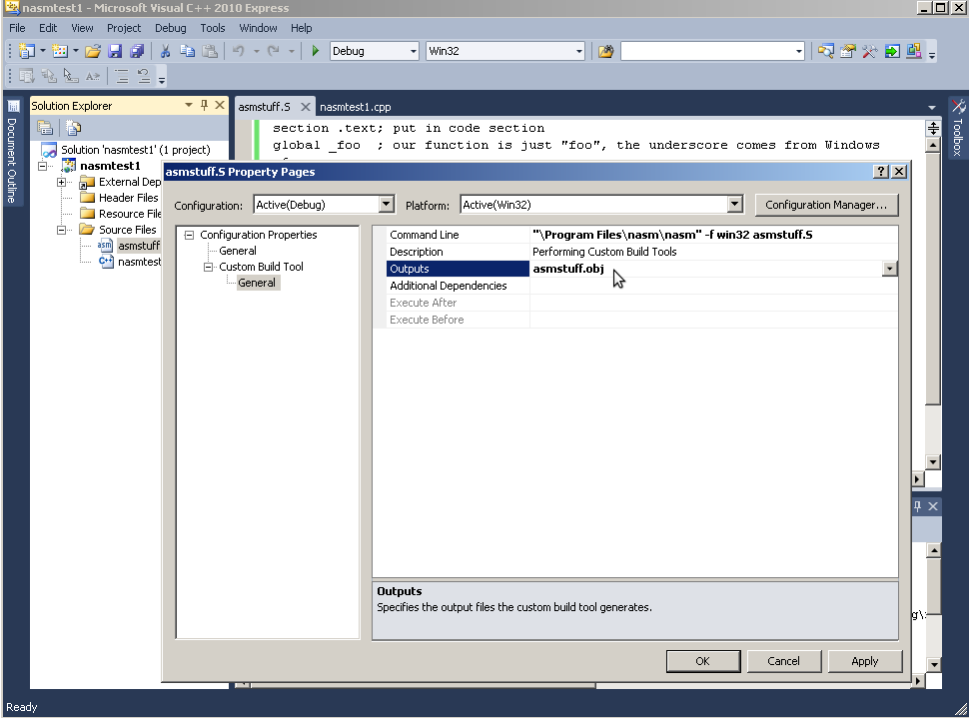Click the Apply button
The width and height of the screenshot is (969, 718).
point(864,661)
